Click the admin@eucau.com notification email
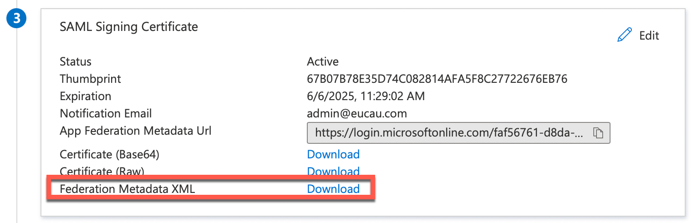The image size is (692, 223). (x=357, y=113)
